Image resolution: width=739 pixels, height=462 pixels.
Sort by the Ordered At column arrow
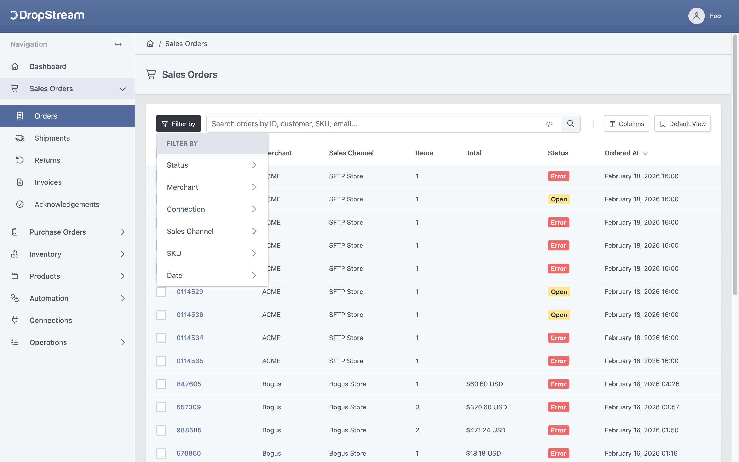coord(645,153)
